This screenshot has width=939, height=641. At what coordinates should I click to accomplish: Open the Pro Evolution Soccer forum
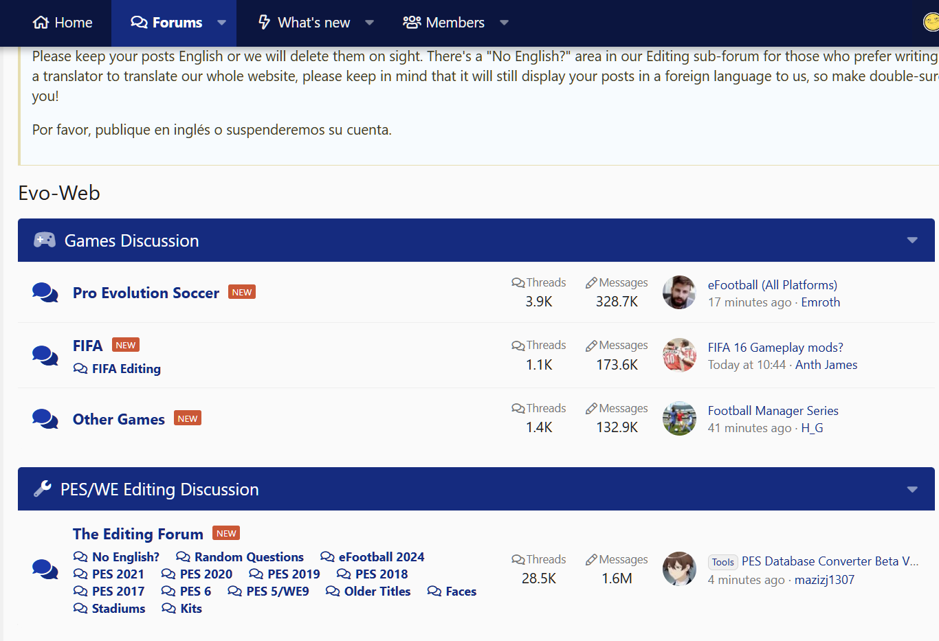[146, 293]
